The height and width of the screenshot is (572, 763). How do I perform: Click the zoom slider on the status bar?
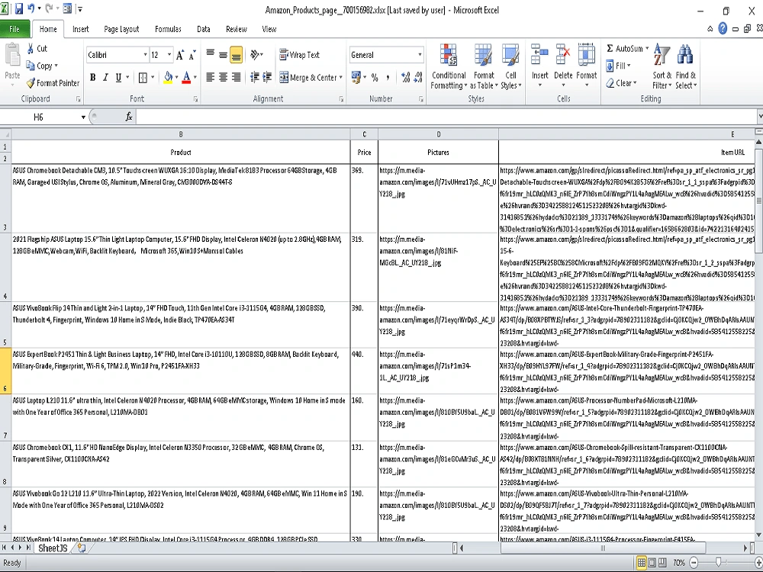pyautogui.click(x=718, y=563)
